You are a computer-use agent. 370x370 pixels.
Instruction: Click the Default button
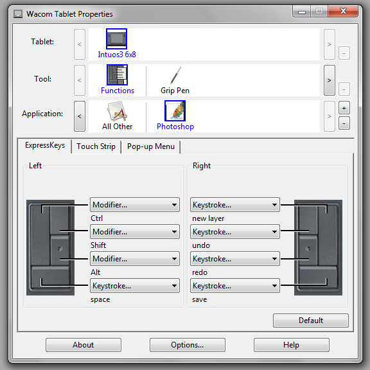[x=311, y=321]
